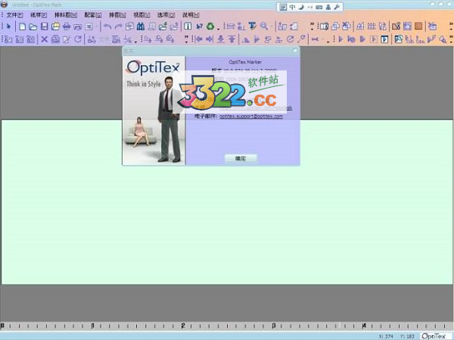The image size is (454, 340).
Task: Click the Open folder icon
Action: (x=33, y=27)
